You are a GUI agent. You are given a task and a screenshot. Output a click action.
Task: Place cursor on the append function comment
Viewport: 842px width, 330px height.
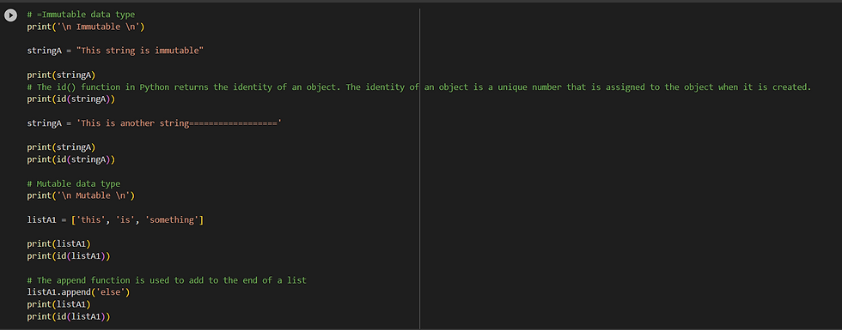(x=167, y=280)
